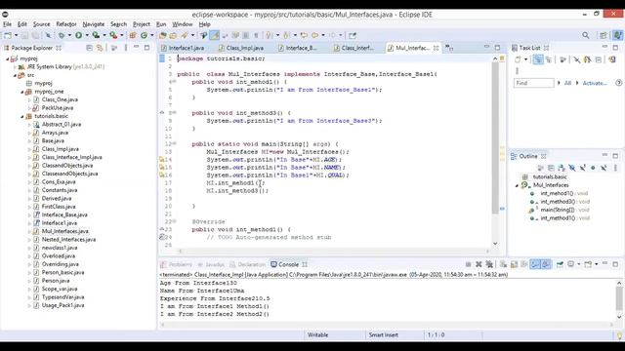Image resolution: width=625 pixels, height=351 pixels.
Task: Click the New wizard toolbar icon
Action: 8,35
